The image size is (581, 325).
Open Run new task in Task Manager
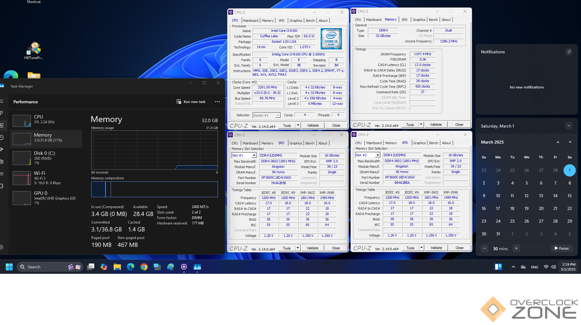pyautogui.click(x=191, y=102)
